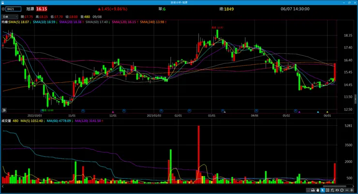Click the tall green volume bar near 02/01
358x194 pixels.
point(171,166)
